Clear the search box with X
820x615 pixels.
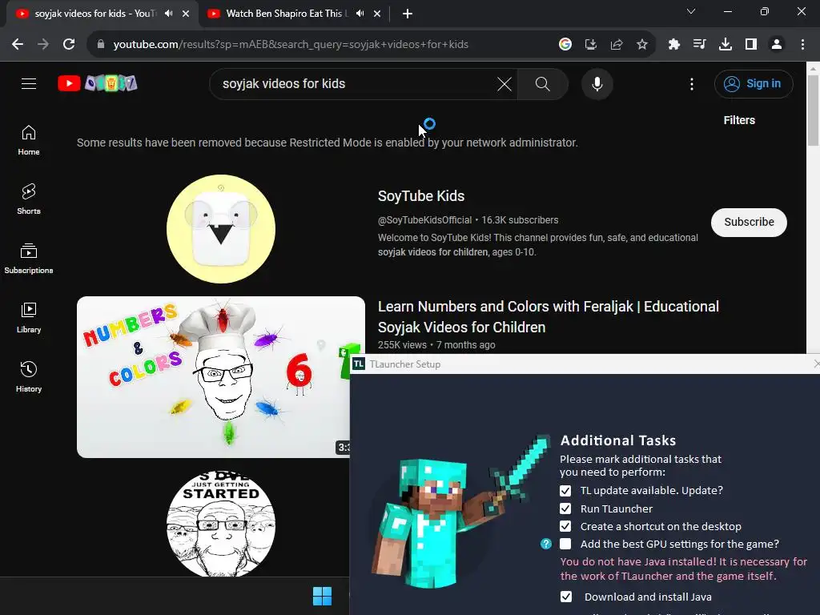504,83
